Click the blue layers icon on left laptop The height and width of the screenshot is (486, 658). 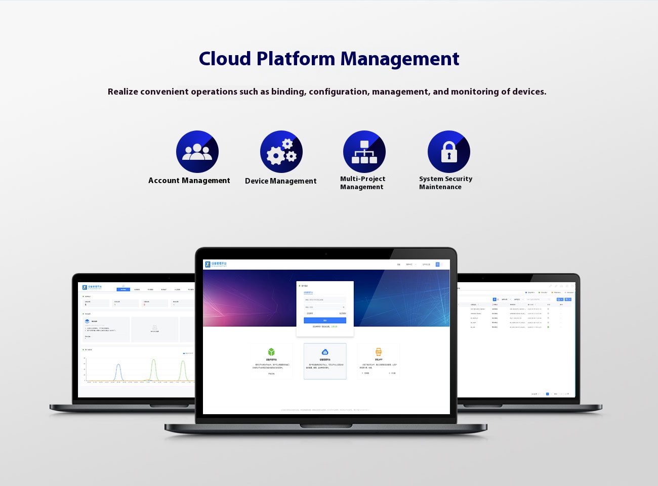click(87, 321)
